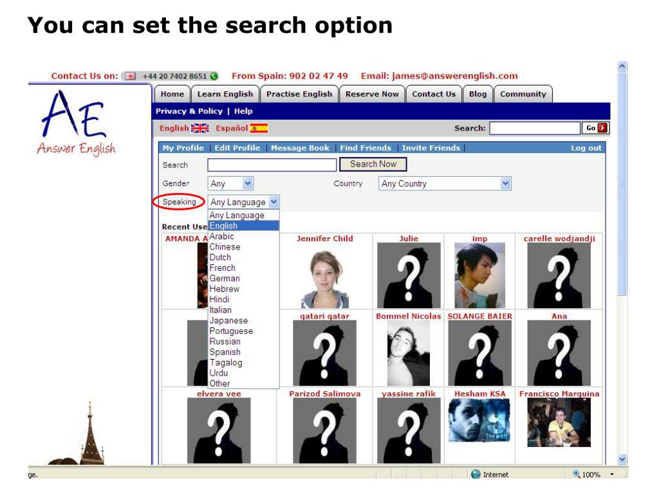Choose Chinese from the language list
This screenshot has width=659, height=494.
[x=244, y=246]
